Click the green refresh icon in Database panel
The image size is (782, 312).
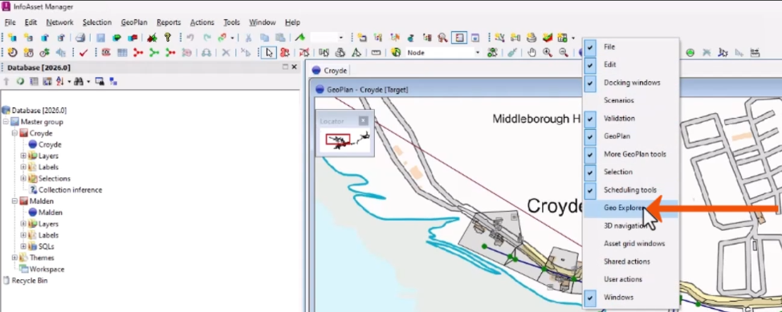(x=20, y=81)
